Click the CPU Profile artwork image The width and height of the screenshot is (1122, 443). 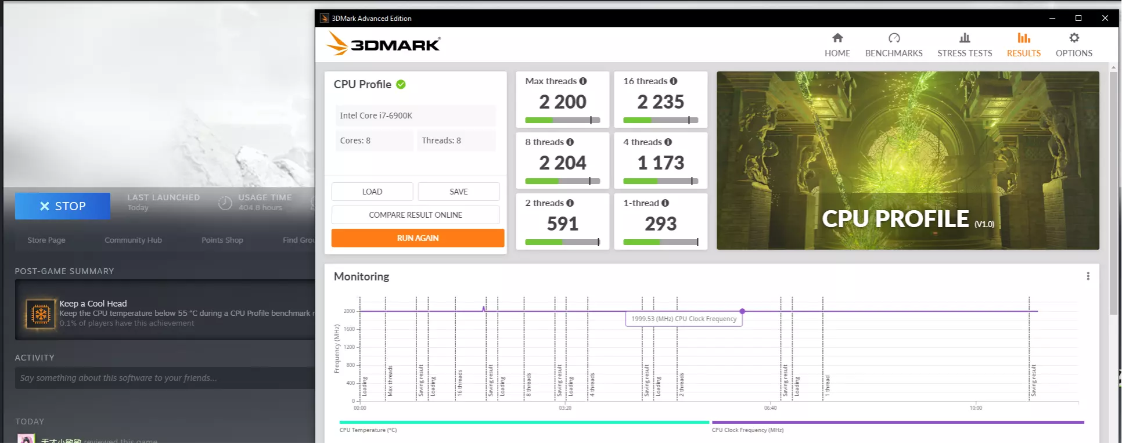[x=908, y=161]
